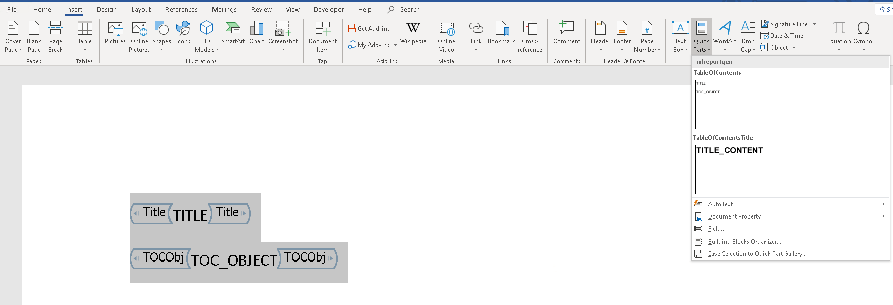This screenshot has height=305, width=893.
Task: Choose Field... from Quick Parts menu
Action: coord(716,229)
